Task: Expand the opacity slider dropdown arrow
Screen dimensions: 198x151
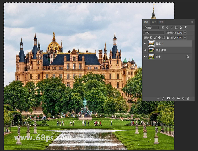Action: pos(185,33)
